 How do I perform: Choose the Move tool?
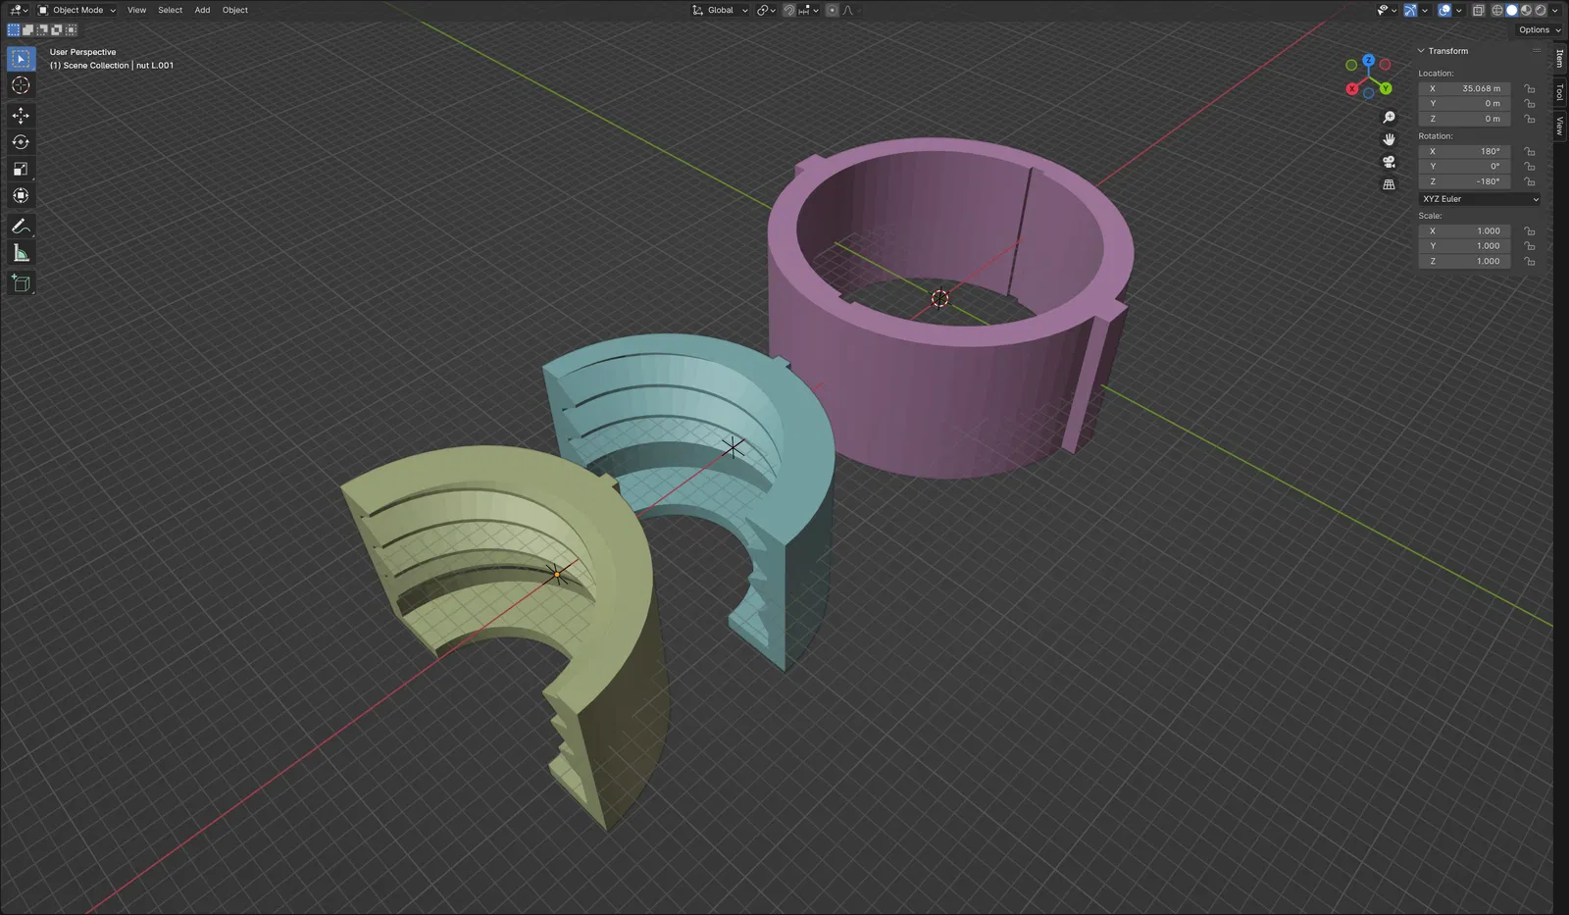[x=21, y=116]
